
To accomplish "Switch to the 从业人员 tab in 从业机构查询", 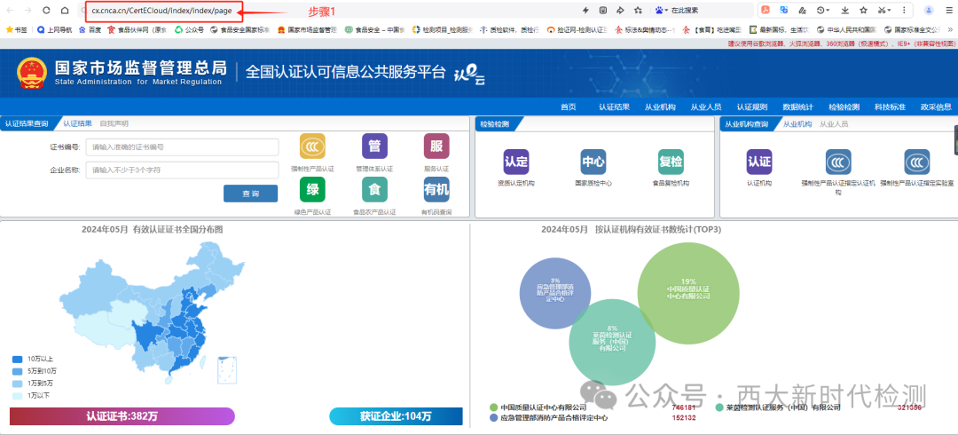I will coord(833,123).
